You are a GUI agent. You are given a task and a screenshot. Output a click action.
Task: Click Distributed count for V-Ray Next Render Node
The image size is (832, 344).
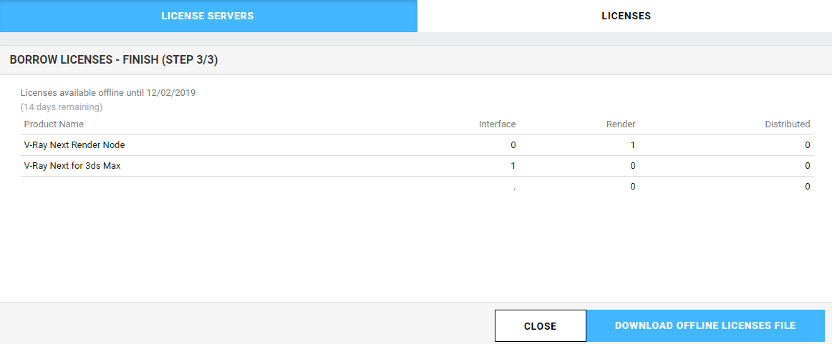point(807,144)
